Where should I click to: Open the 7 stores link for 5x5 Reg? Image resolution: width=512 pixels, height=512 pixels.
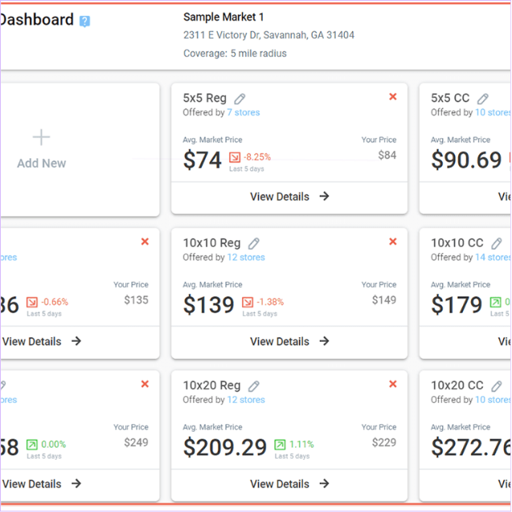coord(243,113)
